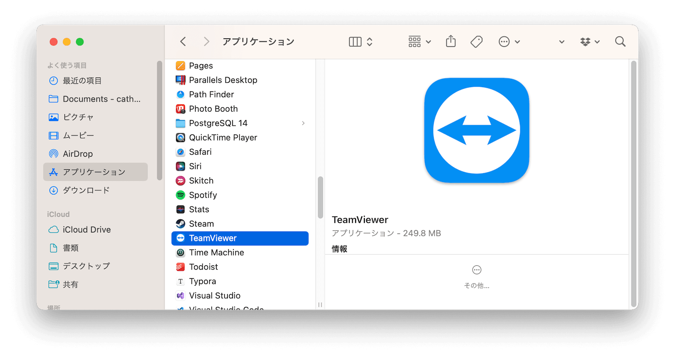Screen dimensions: 675x358
Task: Click the TeamViewer icon in the list
Action: pos(181,238)
